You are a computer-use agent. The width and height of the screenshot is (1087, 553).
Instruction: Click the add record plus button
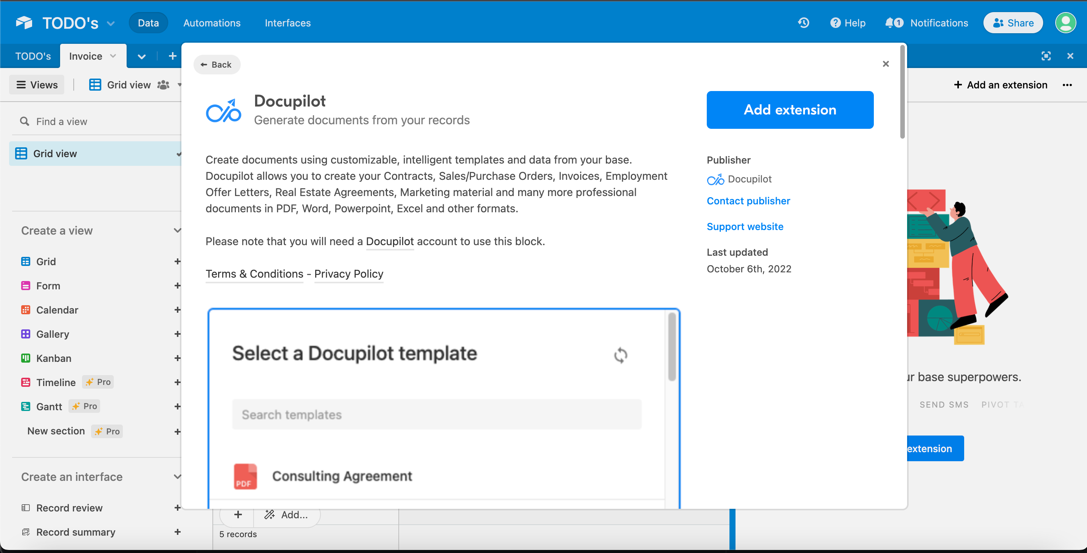pos(238,514)
